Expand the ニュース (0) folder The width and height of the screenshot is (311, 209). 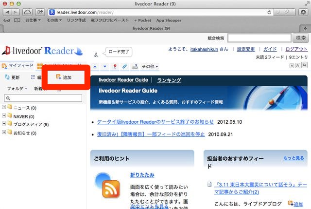tap(4, 107)
